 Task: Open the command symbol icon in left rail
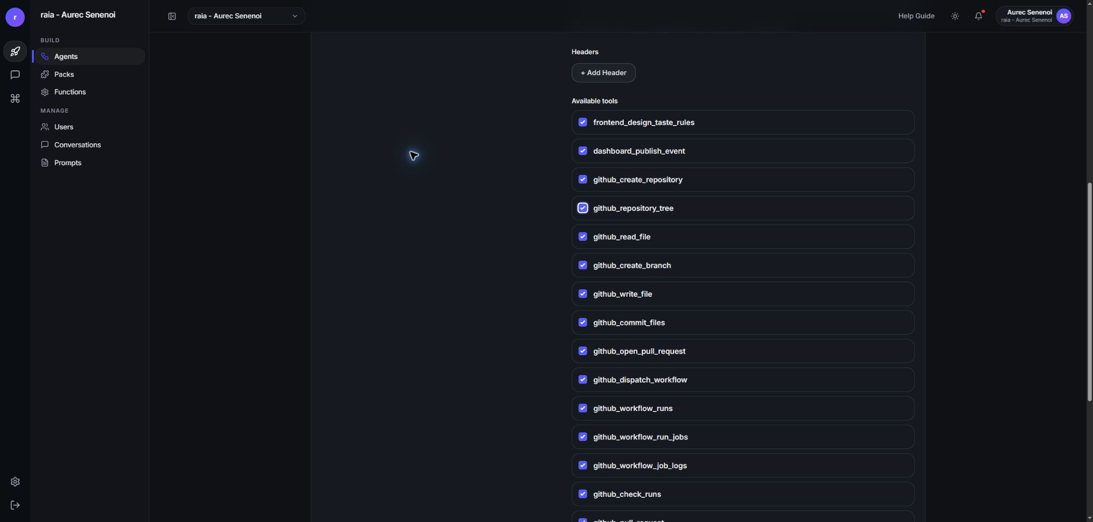[15, 99]
